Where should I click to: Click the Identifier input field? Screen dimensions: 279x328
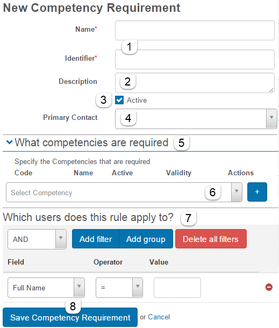(x=195, y=59)
